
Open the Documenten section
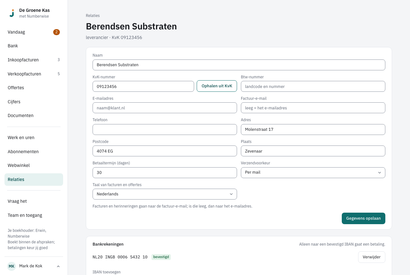click(x=34, y=115)
